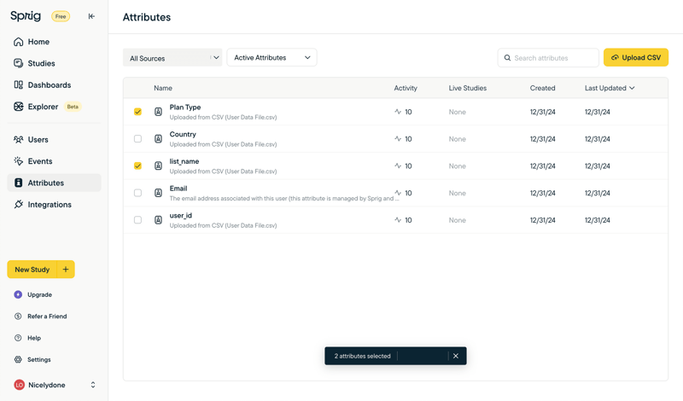Click the activity icon in Plan Type row
Screen dimensions: 683x401
pos(398,112)
